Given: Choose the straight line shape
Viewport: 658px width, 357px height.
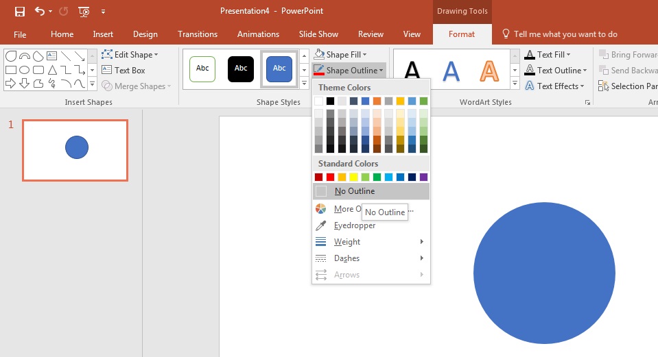Looking at the screenshot, I should 65,56.
